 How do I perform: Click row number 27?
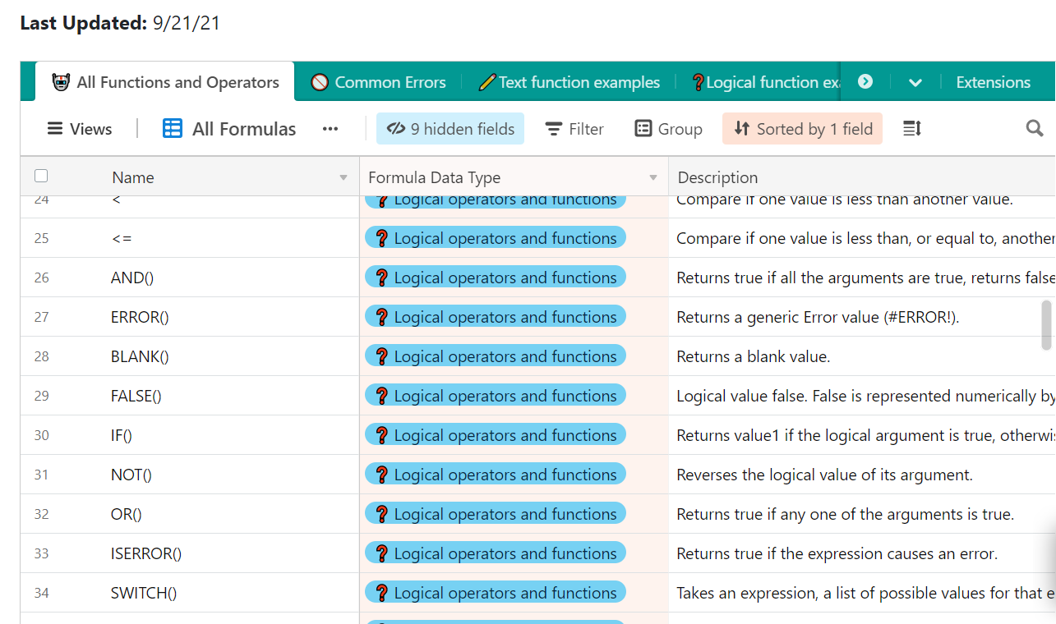pyautogui.click(x=41, y=317)
